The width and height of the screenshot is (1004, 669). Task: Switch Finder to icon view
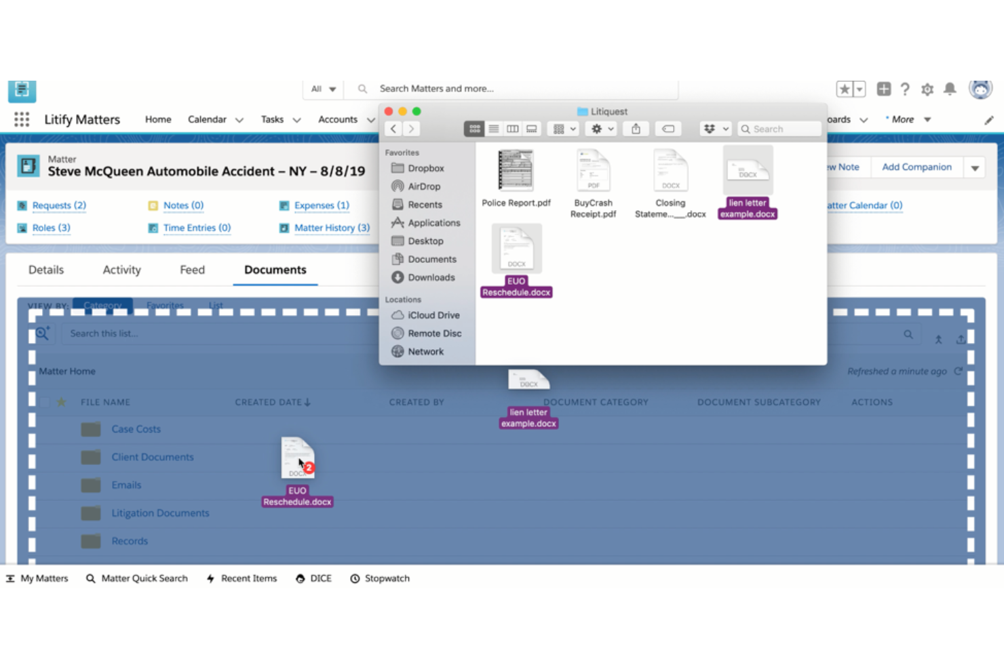[x=474, y=129]
